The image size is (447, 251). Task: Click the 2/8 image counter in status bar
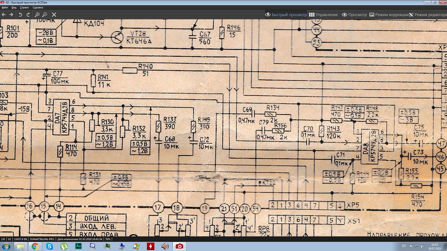[3, 239]
